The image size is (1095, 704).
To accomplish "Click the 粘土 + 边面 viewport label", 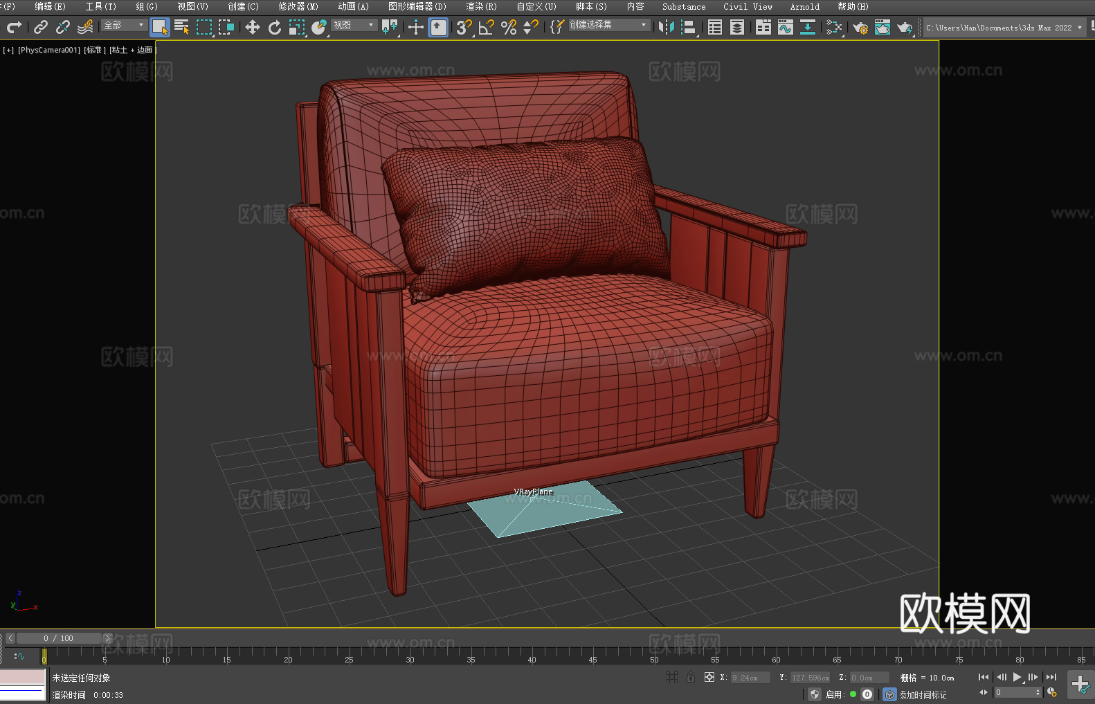I will 133,50.
